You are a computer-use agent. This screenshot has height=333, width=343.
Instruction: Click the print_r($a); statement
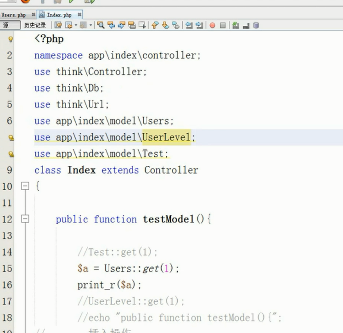[109, 285]
